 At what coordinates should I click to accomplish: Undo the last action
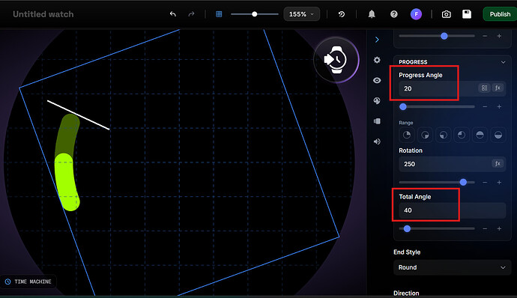pos(172,14)
